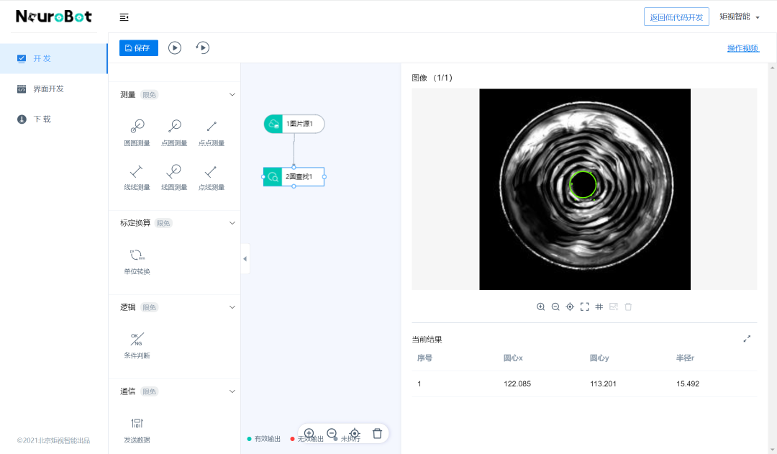Choose the 单位转换 unit conversion tool
This screenshot has width=777, height=454.
tap(137, 255)
